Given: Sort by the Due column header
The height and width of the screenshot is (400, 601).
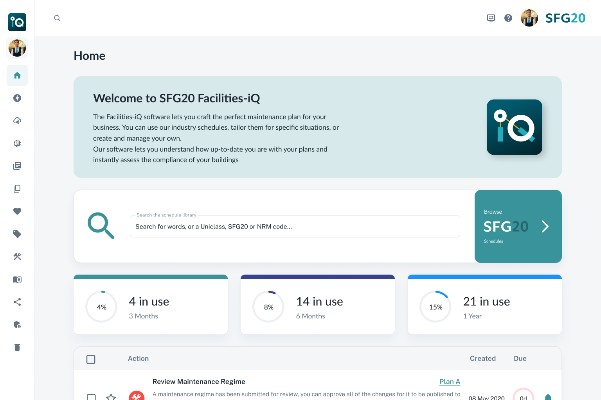Looking at the screenshot, I should point(520,359).
